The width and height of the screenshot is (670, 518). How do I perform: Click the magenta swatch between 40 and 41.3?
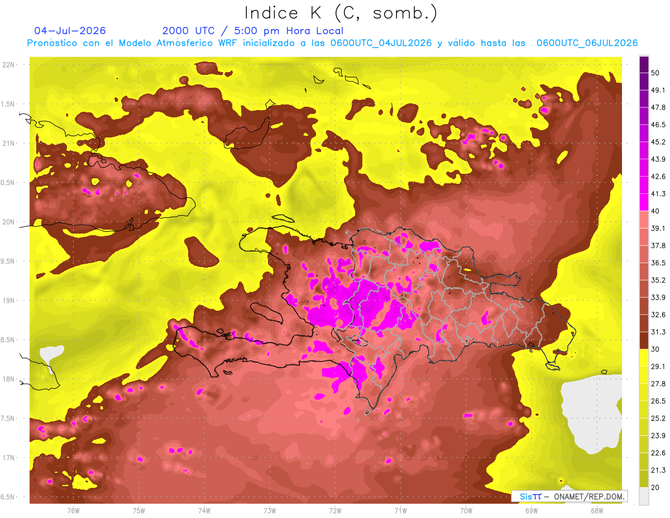tap(644, 202)
